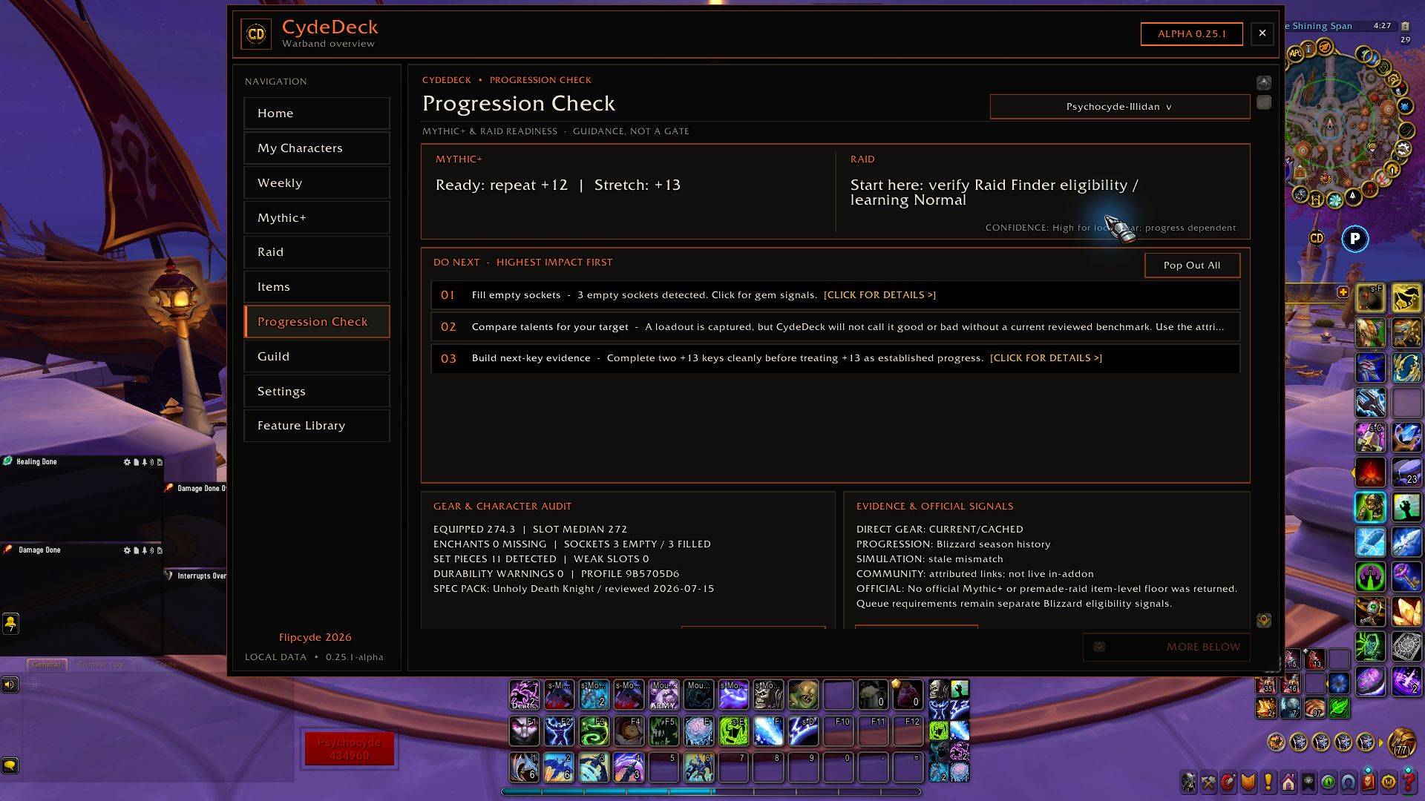The image size is (1425, 801).
Task: Open the achievements shield micro button
Action: 1248,782
